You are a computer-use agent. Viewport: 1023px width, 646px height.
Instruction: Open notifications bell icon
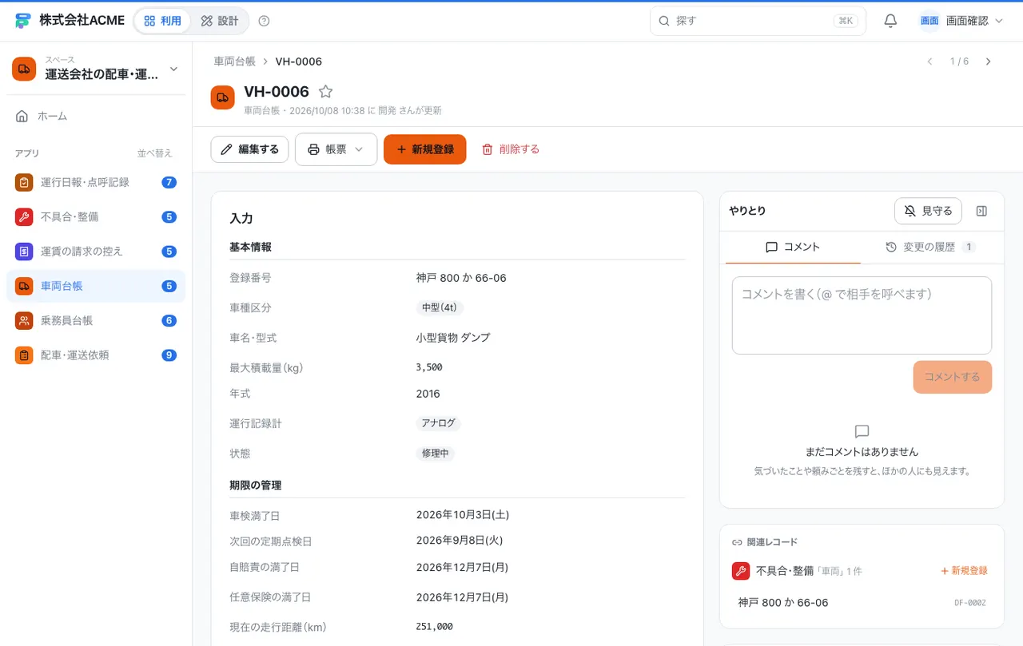tap(890, 21)
